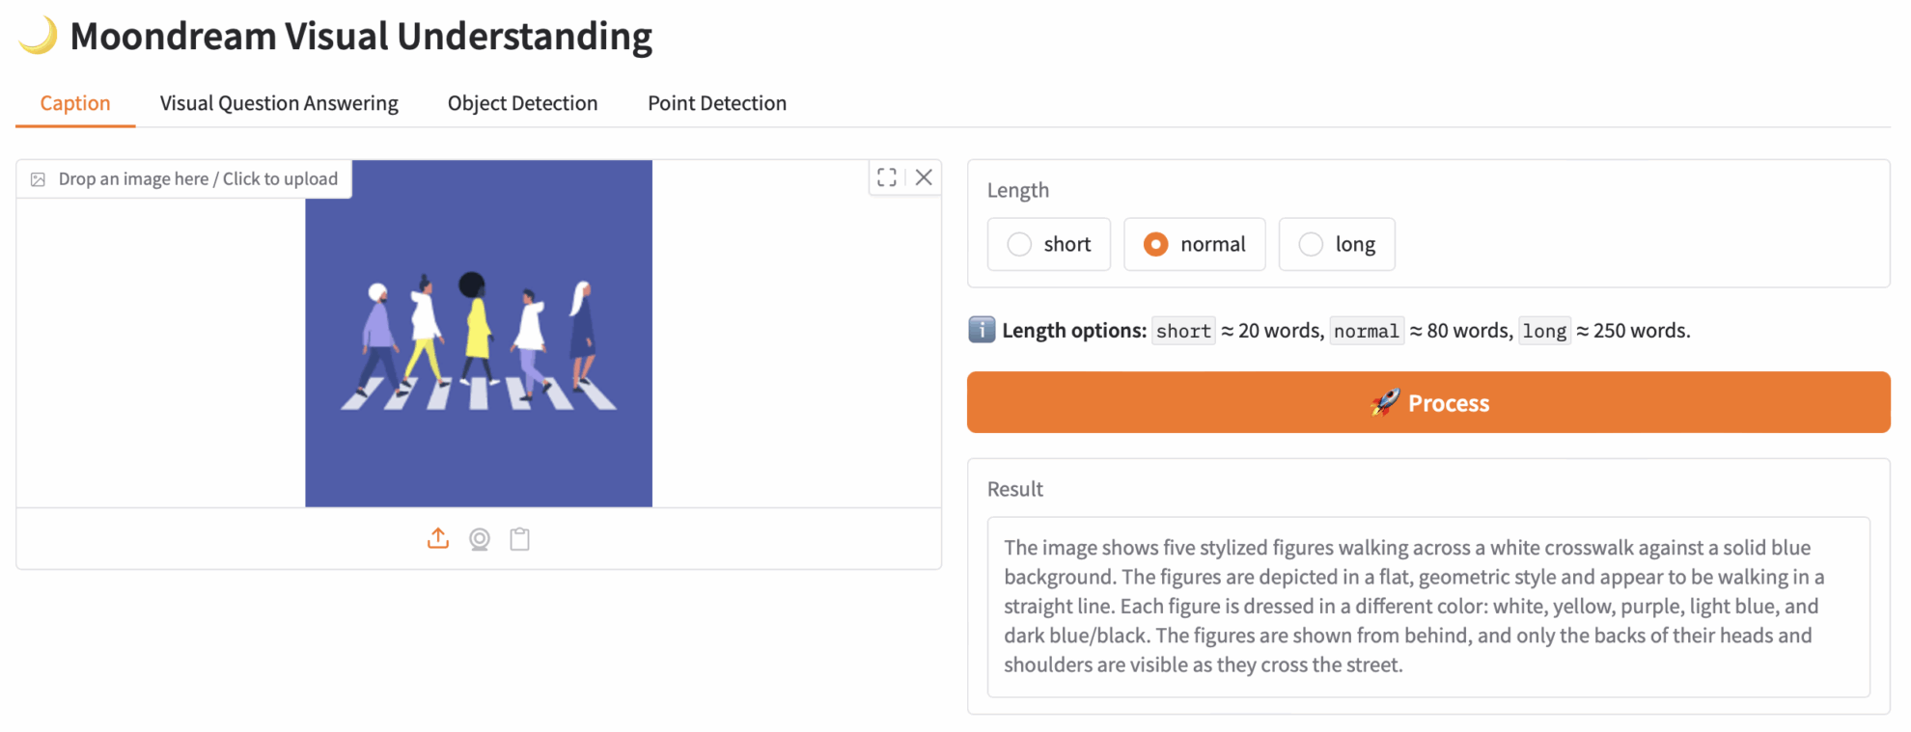Switch to the Visual Question Answering tab
Screen dimensions: 1911x732
pyautogui.click(x=279, y=103)
